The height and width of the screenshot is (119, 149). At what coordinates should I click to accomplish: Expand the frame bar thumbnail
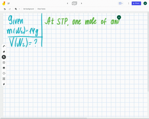(74, 3)
